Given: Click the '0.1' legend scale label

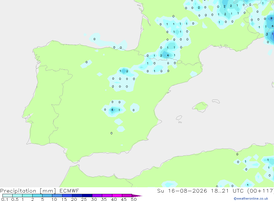Looking at the screenshot, I should click(x=5, y=199).
